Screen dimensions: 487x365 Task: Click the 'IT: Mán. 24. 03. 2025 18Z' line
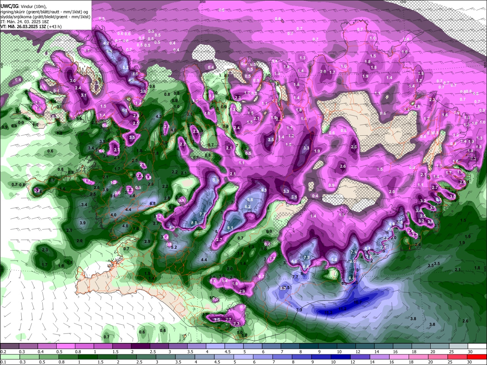point(24,22)
